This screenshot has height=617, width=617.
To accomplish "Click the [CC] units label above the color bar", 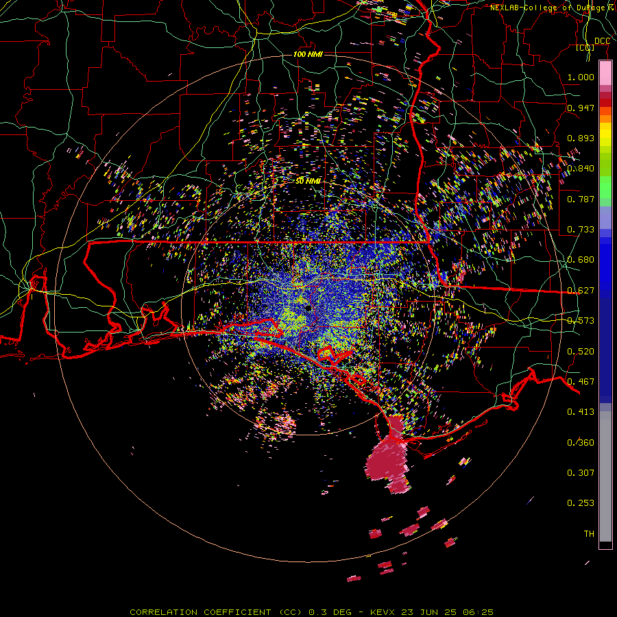I will (x=585, y=47).
